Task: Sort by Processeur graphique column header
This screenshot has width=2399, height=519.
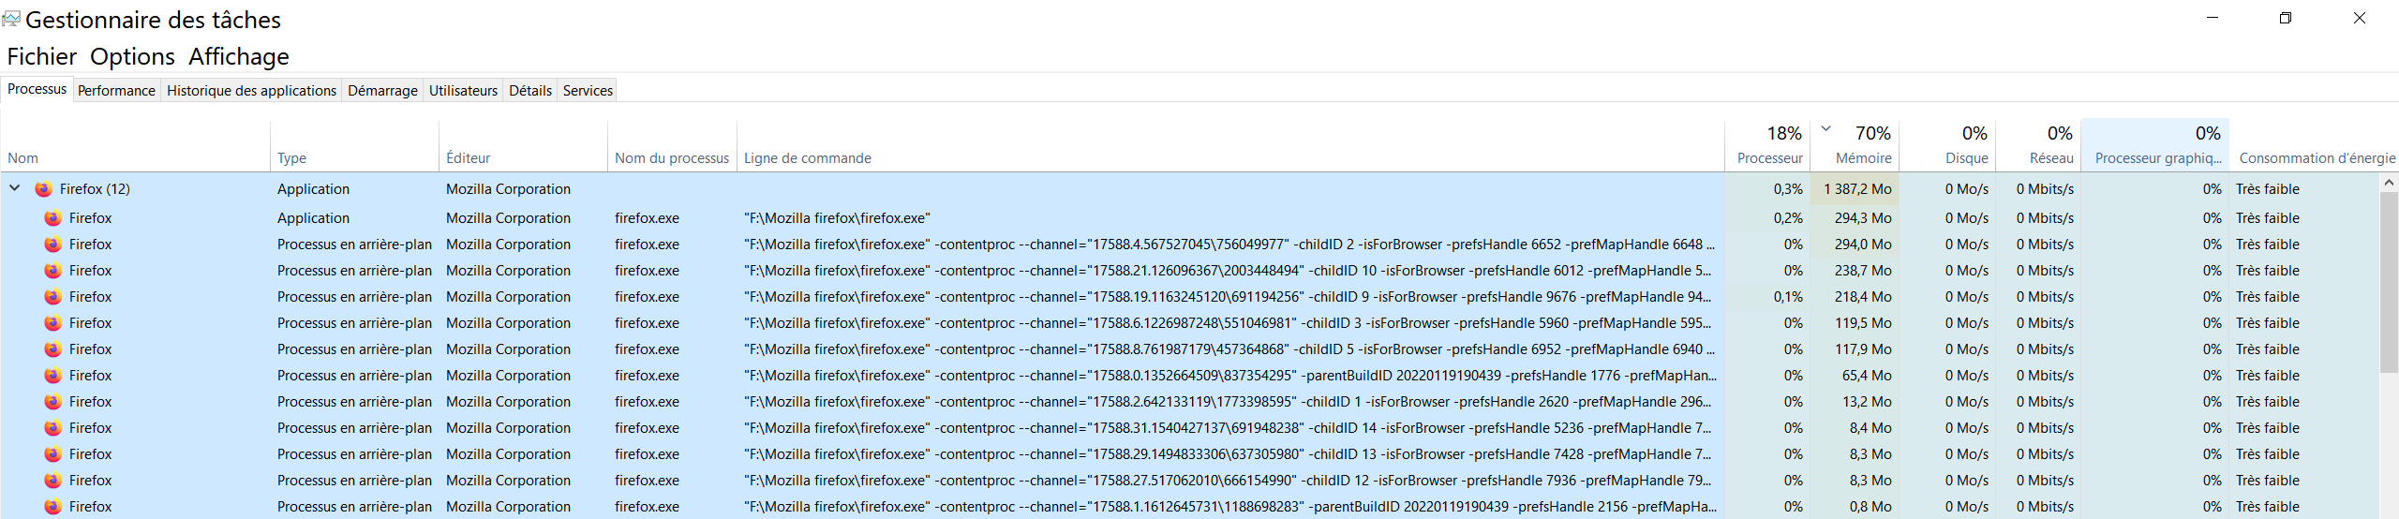Action: [x=2155, y=146]
